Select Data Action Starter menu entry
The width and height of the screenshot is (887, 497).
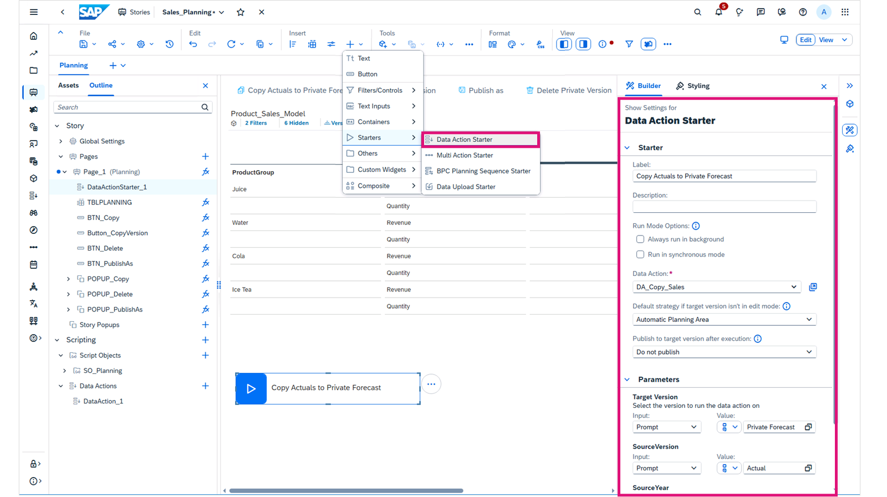pos(480,140)
